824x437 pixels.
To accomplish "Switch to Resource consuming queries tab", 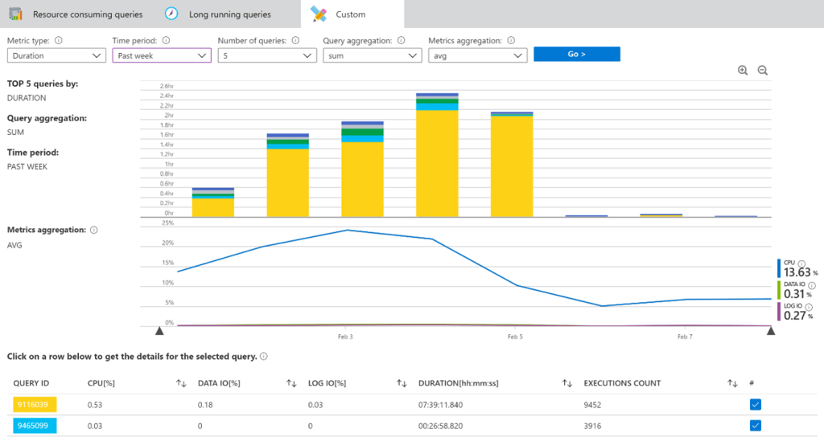I will point(76,14).
